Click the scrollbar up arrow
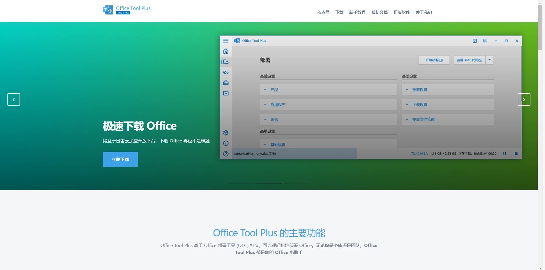Image resolution: width=545 pixels, height=270 pixels. 540,2
